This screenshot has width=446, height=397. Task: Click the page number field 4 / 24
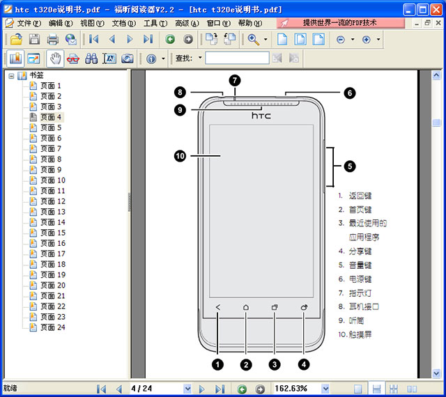coord(156,389)
